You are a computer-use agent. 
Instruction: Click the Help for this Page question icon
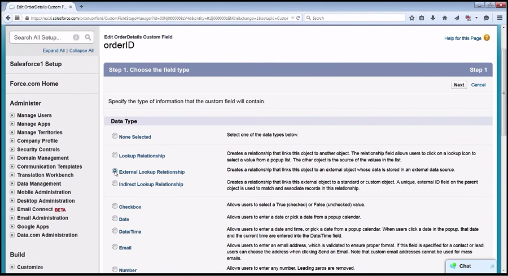(x=487, y=38)
